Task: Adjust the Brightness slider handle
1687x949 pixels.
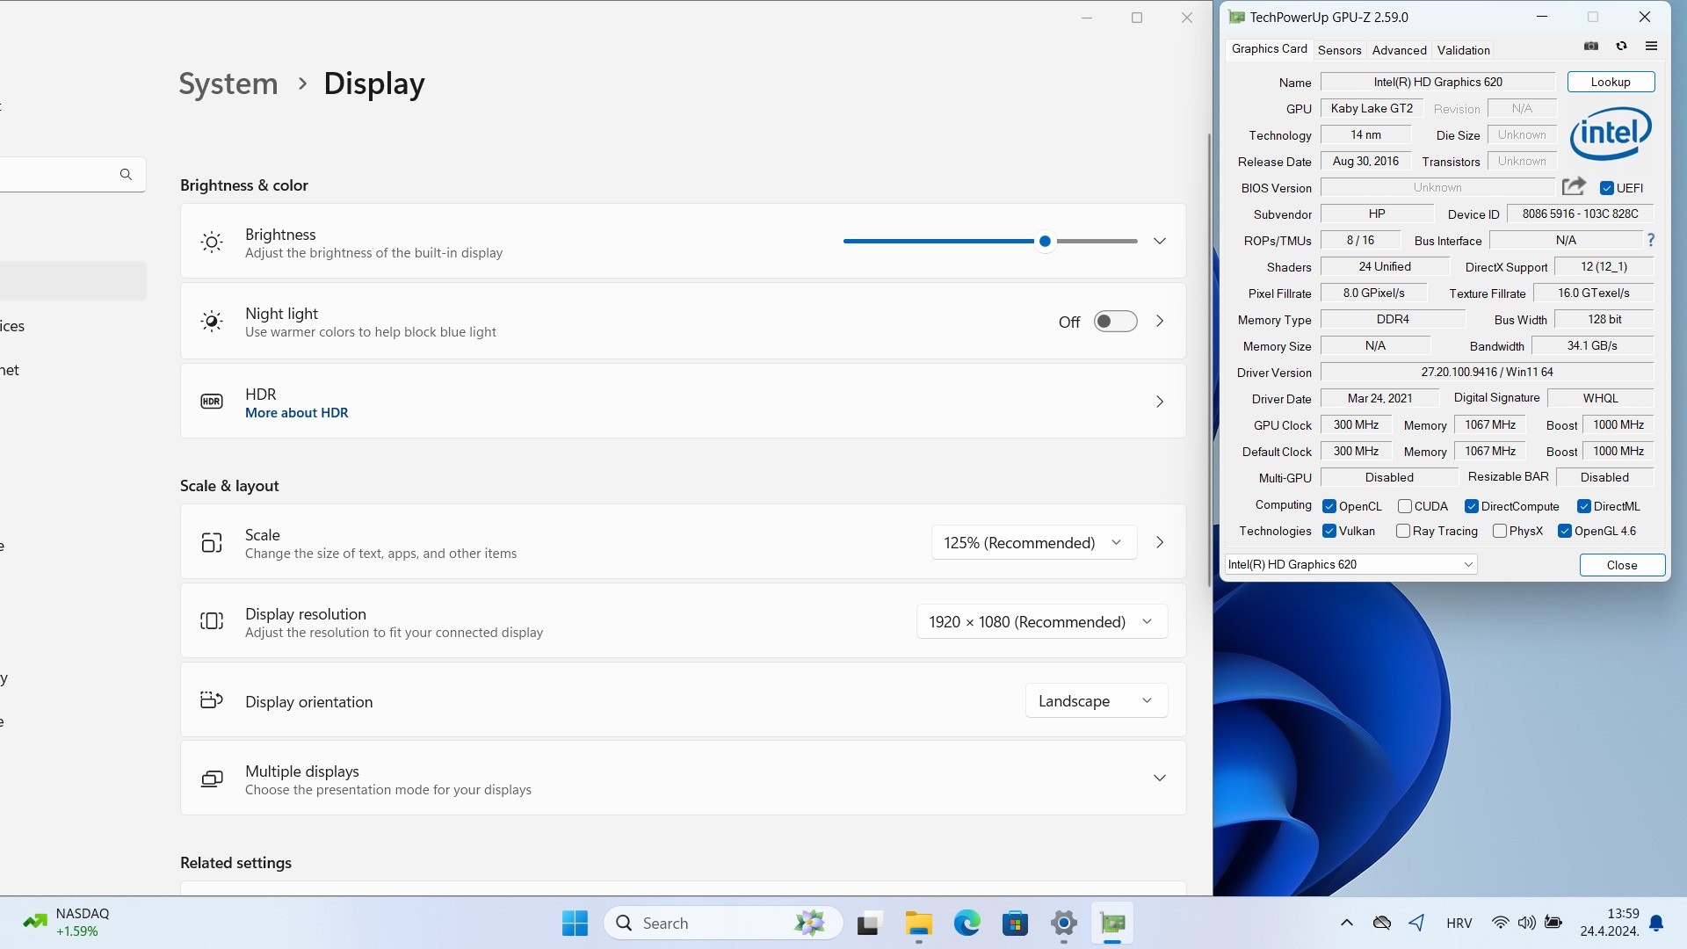Action: (x=1045, y=241)
